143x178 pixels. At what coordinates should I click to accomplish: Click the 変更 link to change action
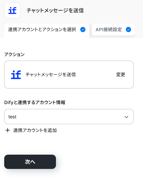[x=121, y=75]
